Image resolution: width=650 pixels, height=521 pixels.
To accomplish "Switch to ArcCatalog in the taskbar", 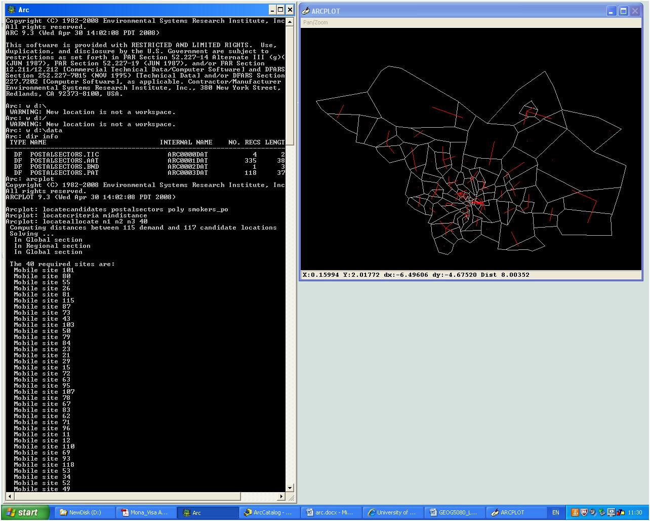I will coord(269,512).
